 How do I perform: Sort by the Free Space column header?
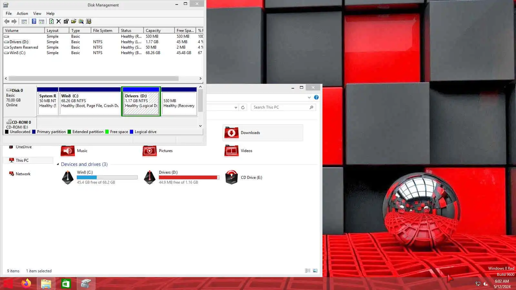click(x=185, y=31)
